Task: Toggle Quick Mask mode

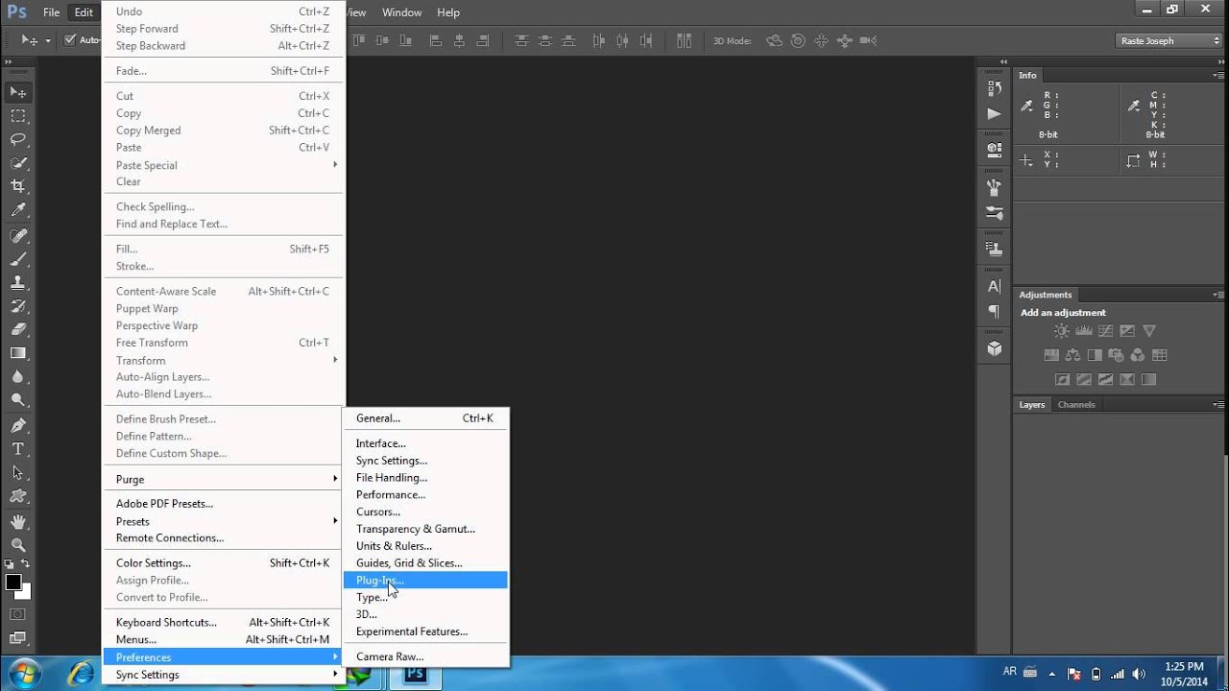Action: 18,614
